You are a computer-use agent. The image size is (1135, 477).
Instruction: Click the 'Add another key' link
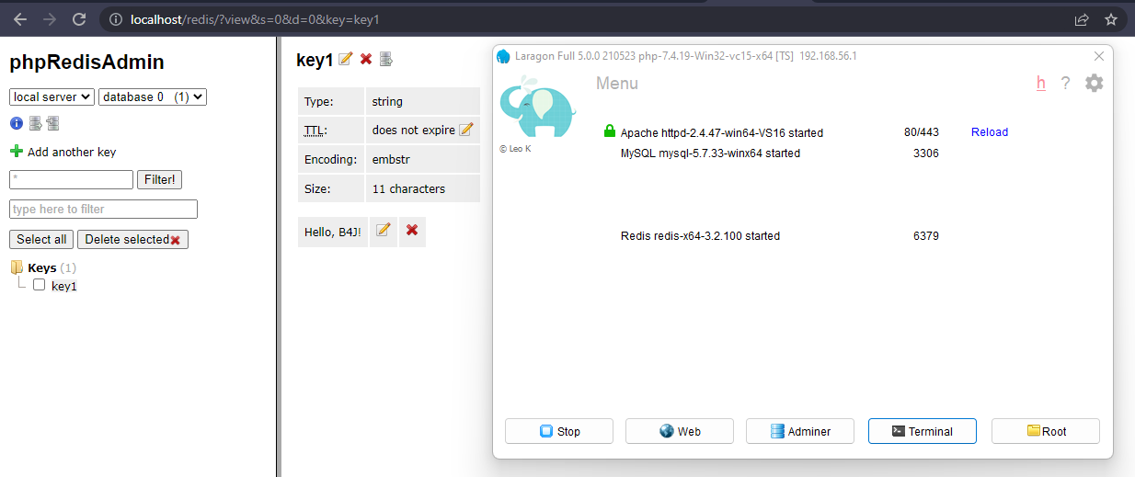pyautogui.click(x=72, y=153)
